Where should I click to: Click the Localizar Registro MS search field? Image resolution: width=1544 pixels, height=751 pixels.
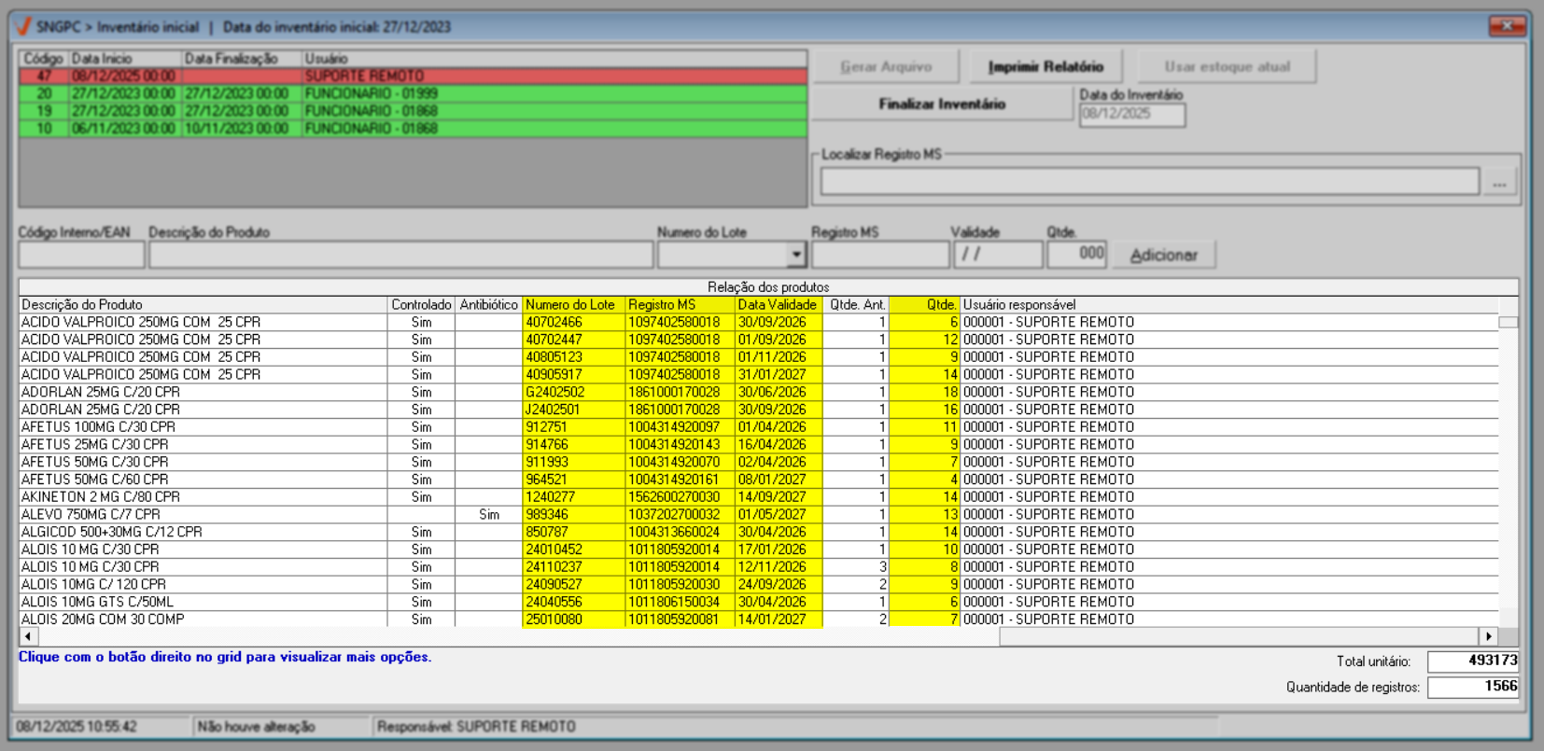coord(1149,183)
